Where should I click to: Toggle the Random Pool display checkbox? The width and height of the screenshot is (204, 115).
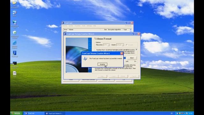tap(136, 50)
